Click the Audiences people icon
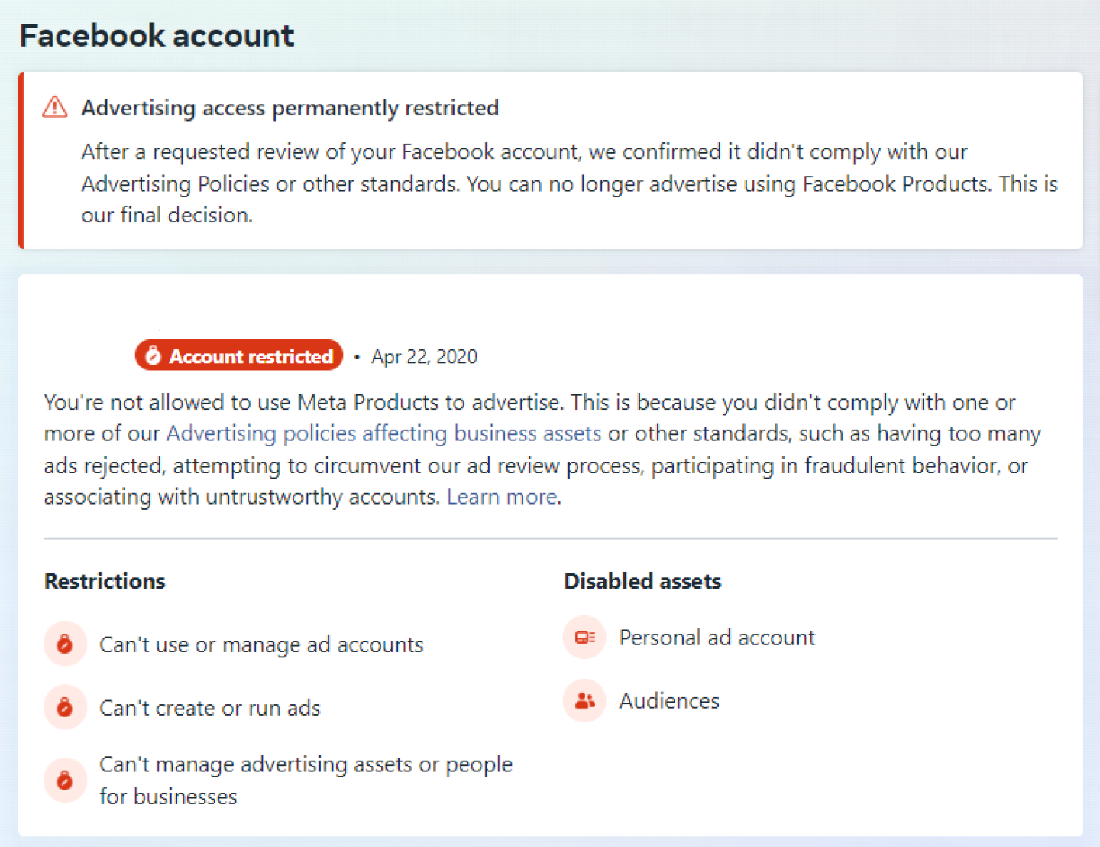The height and width of the screenshot is (847, 1100). [x=584, y=701]
